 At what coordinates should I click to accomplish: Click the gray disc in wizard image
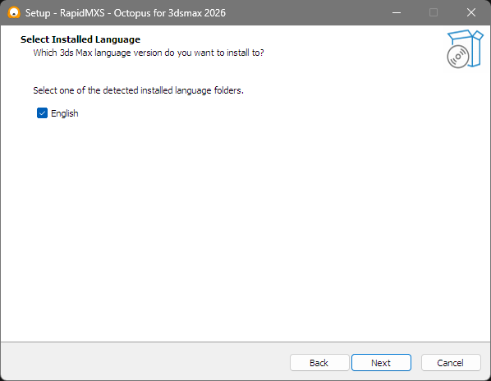(x=458, y=57)
